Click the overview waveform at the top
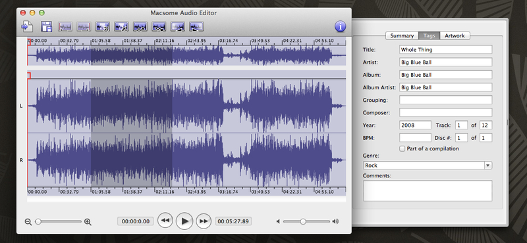Screen dimensions: 527x243 tap(186, 55)
